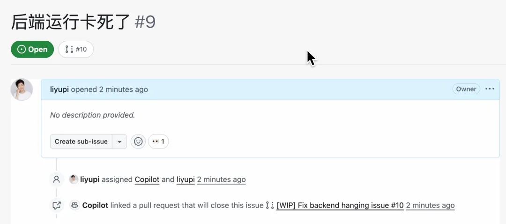506x224 pixels.
Task: Click the pull request icon before [WIP] title
Action: coord(270,205)
